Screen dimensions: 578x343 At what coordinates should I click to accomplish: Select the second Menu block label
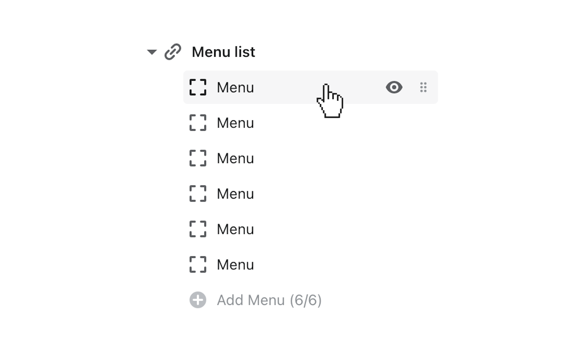(x=235, y=123)
